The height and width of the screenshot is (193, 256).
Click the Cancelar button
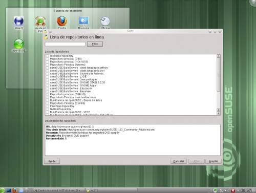[179, 161]
